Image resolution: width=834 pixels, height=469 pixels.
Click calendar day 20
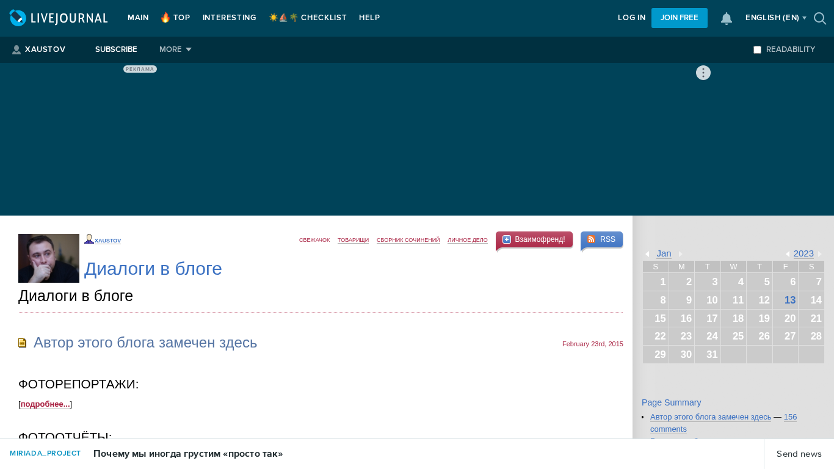pos(786,318)
